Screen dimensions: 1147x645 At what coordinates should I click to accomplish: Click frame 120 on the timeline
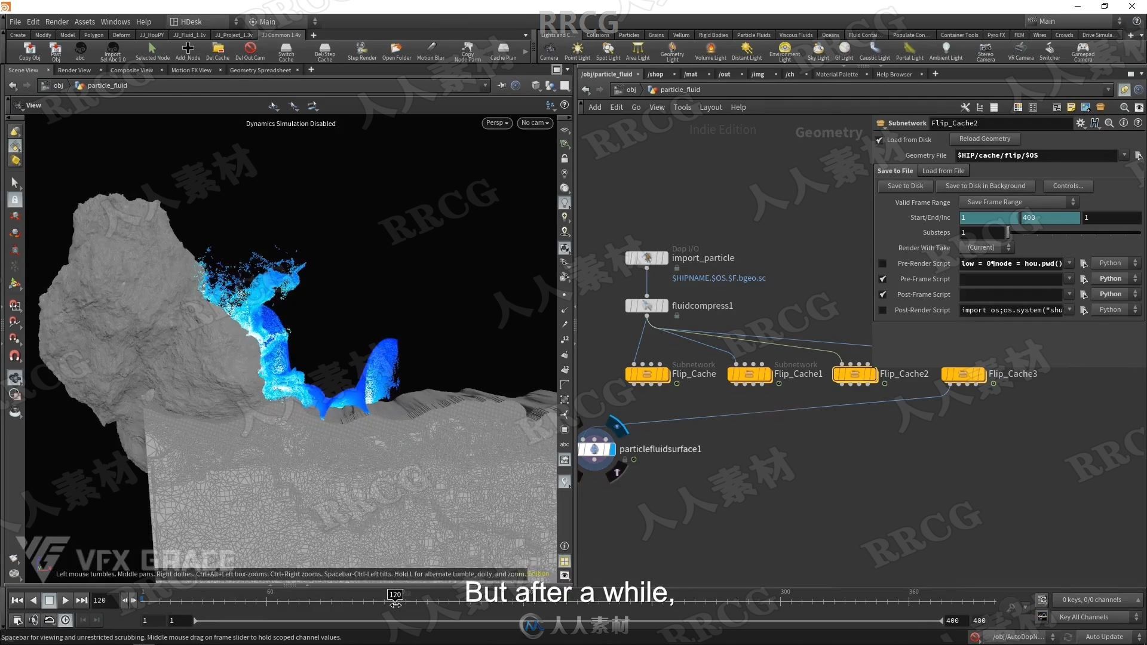394,600
